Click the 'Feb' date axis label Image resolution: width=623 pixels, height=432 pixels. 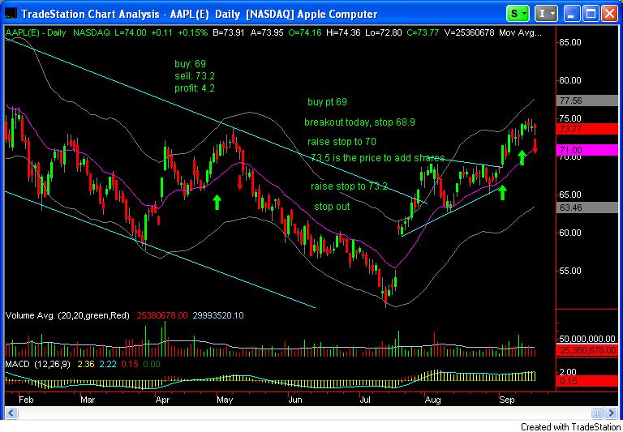click(26, 400)
